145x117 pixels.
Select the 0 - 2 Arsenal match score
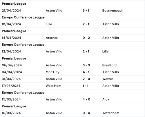(86, 38)
